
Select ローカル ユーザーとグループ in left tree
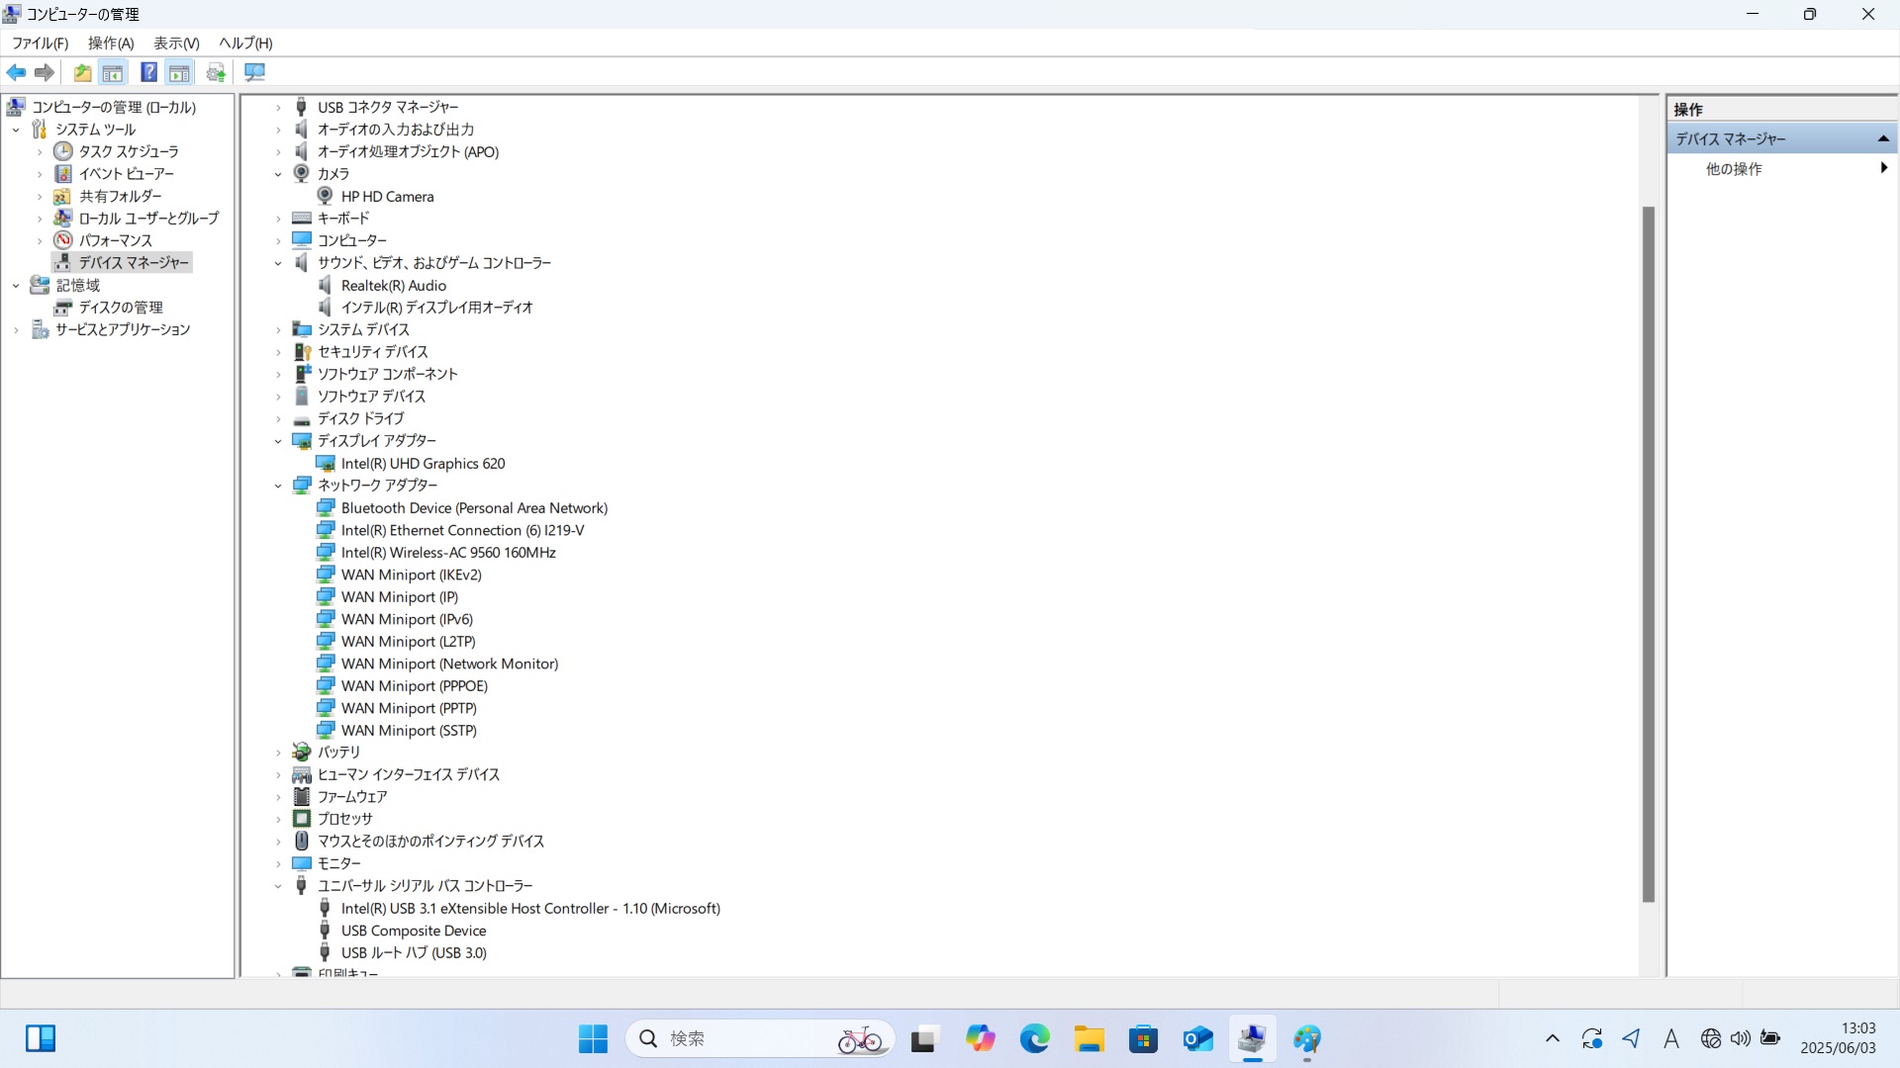point(148,218)
